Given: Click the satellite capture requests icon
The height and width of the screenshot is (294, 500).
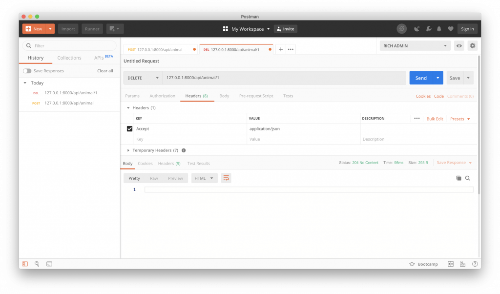Looking at the screenshot, I should 417,29.
